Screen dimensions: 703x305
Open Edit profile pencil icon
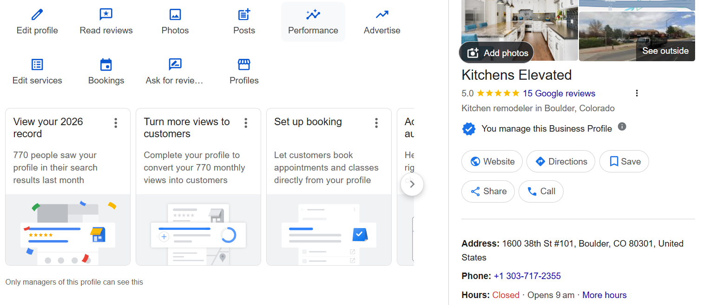click(x=37, y=15)
